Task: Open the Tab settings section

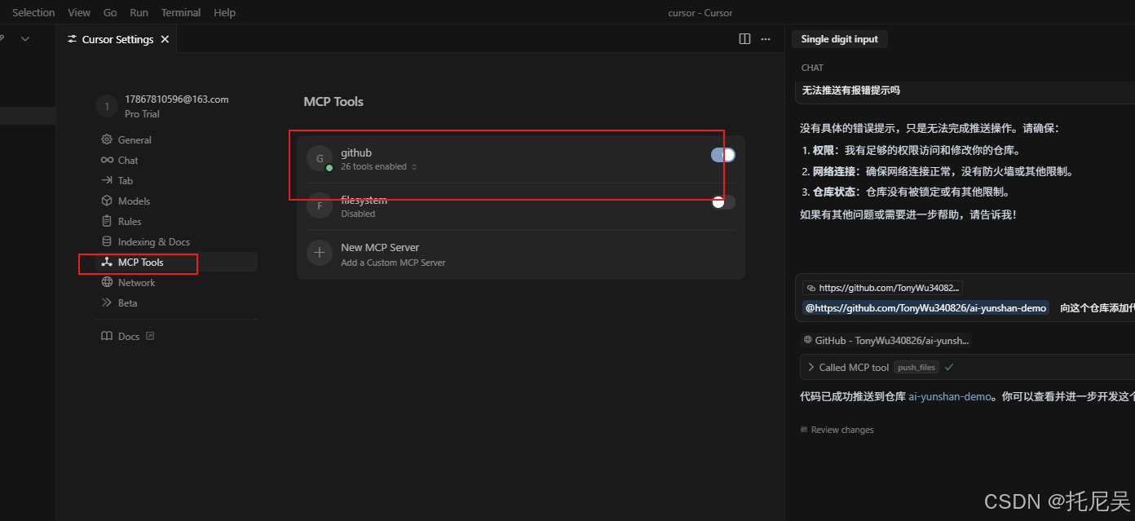Action: coord(125,180)
